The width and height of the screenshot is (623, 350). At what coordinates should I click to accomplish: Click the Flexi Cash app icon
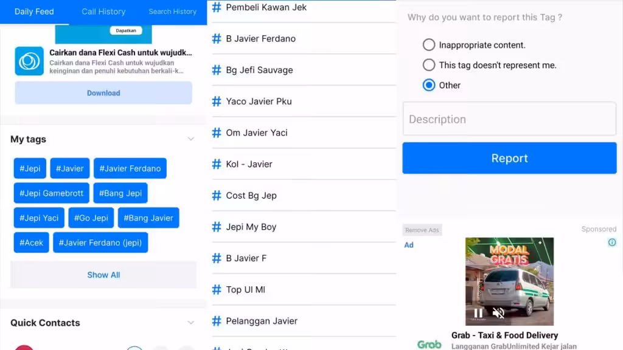coord(29,61)
